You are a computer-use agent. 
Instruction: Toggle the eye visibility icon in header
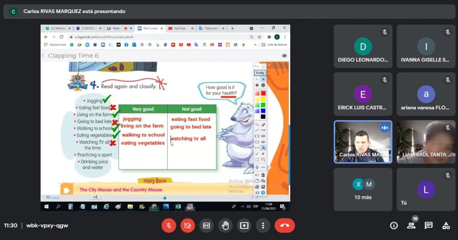(x=284, y=55)
